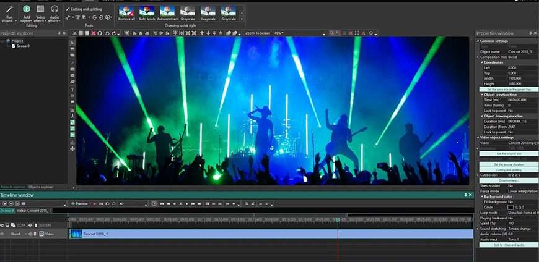This screenshot has width=539, height=262.
Task: Toggle visibility eye of Blend video layer
Action: click(x=3, y=234)
